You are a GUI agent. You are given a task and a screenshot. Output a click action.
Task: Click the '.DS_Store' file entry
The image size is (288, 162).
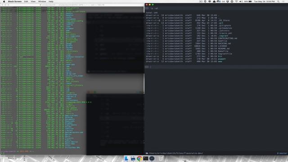coord(224,20)
